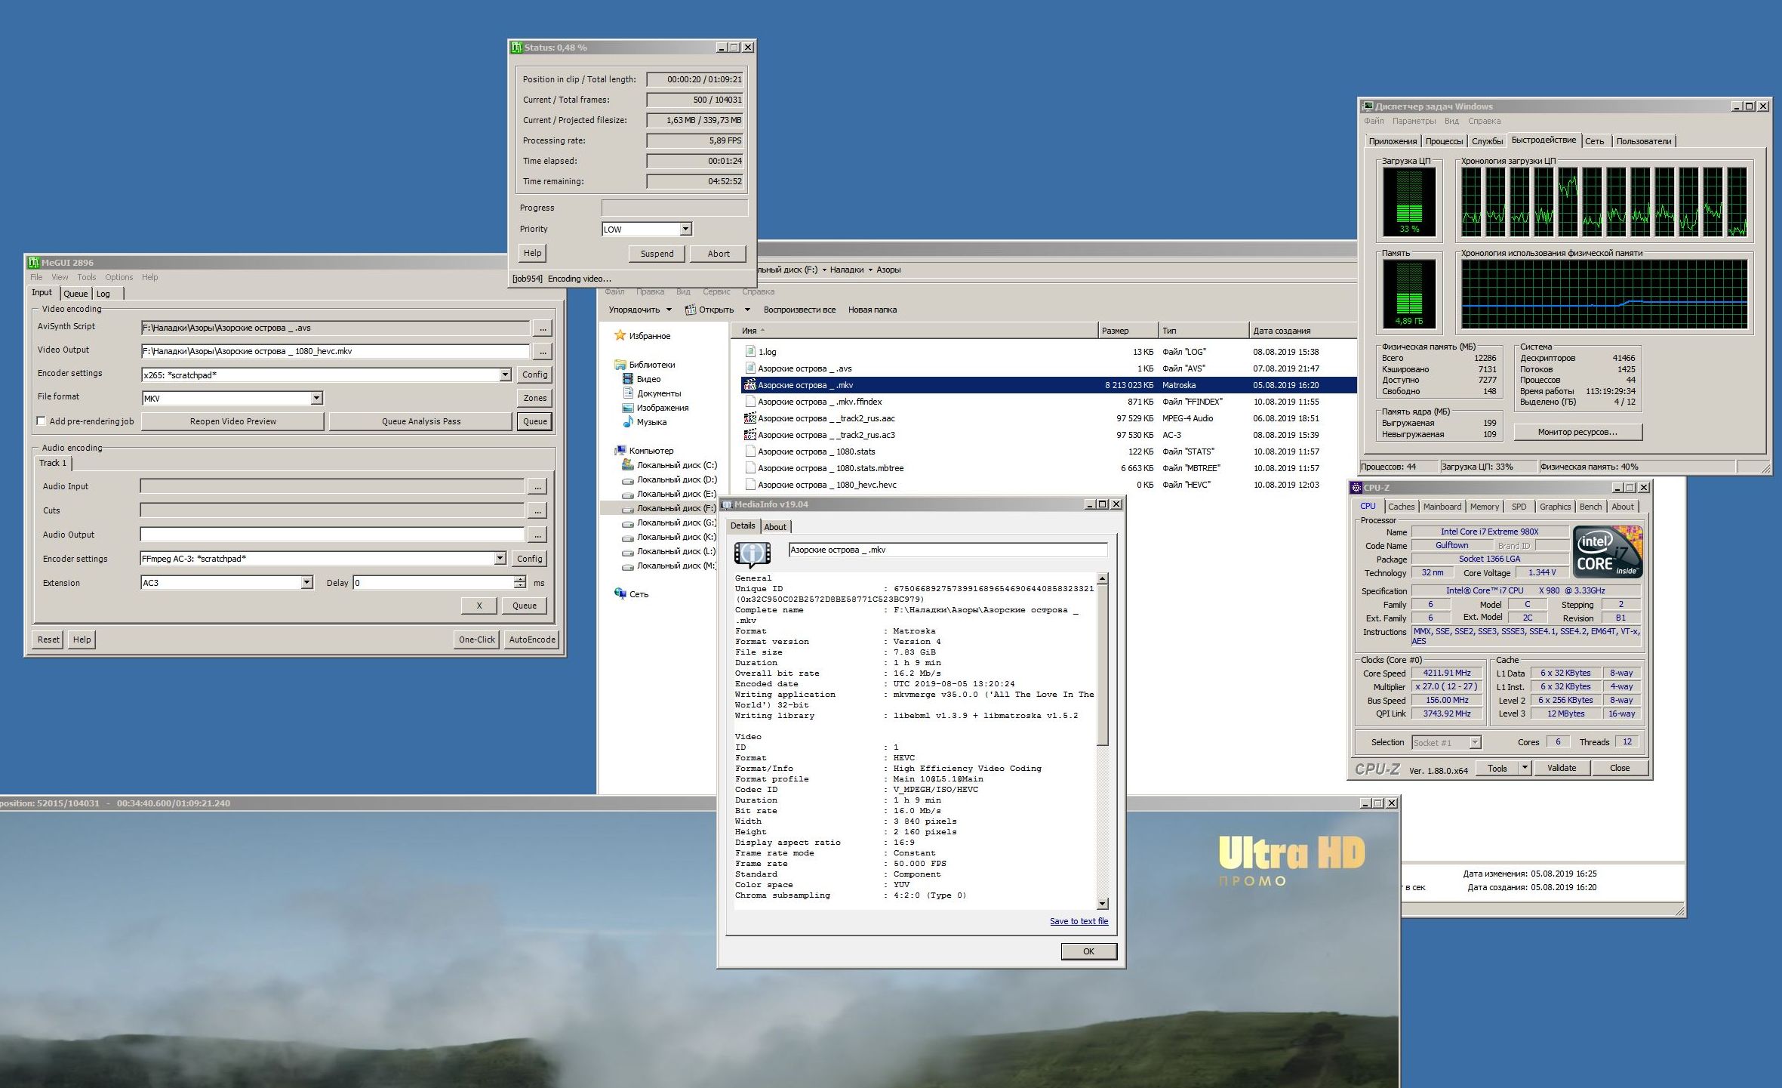1782x1088 pixels.
Task: Click the 1.log file icon
Action: point(749,351)
